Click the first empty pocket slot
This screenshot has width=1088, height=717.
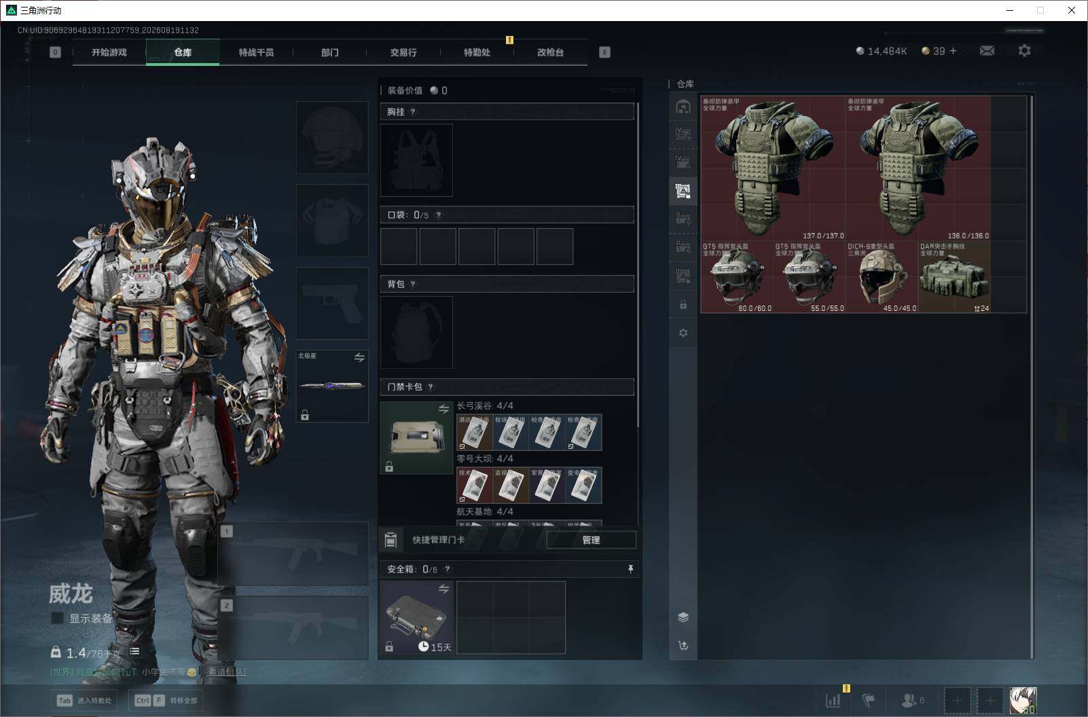pyautogui.click(x=399, y=246)
